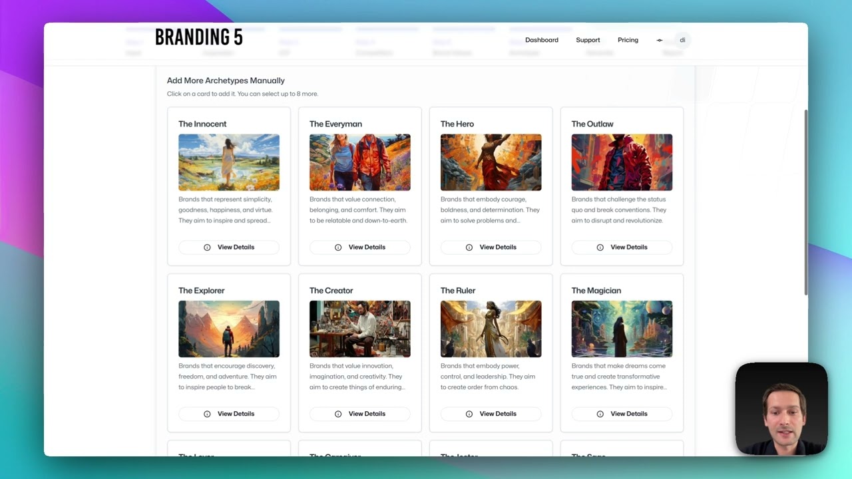Click the 'The Creator' card title

coord(331,291)
